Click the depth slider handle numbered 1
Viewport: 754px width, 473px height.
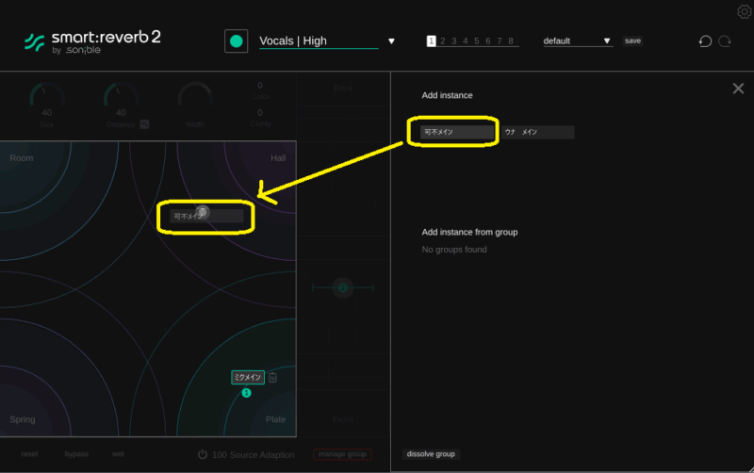[x=343, y=288]
